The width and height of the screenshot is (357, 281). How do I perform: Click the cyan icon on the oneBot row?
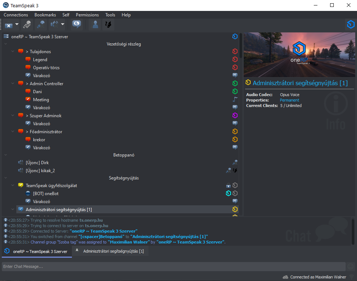click(x=228, y=193)
